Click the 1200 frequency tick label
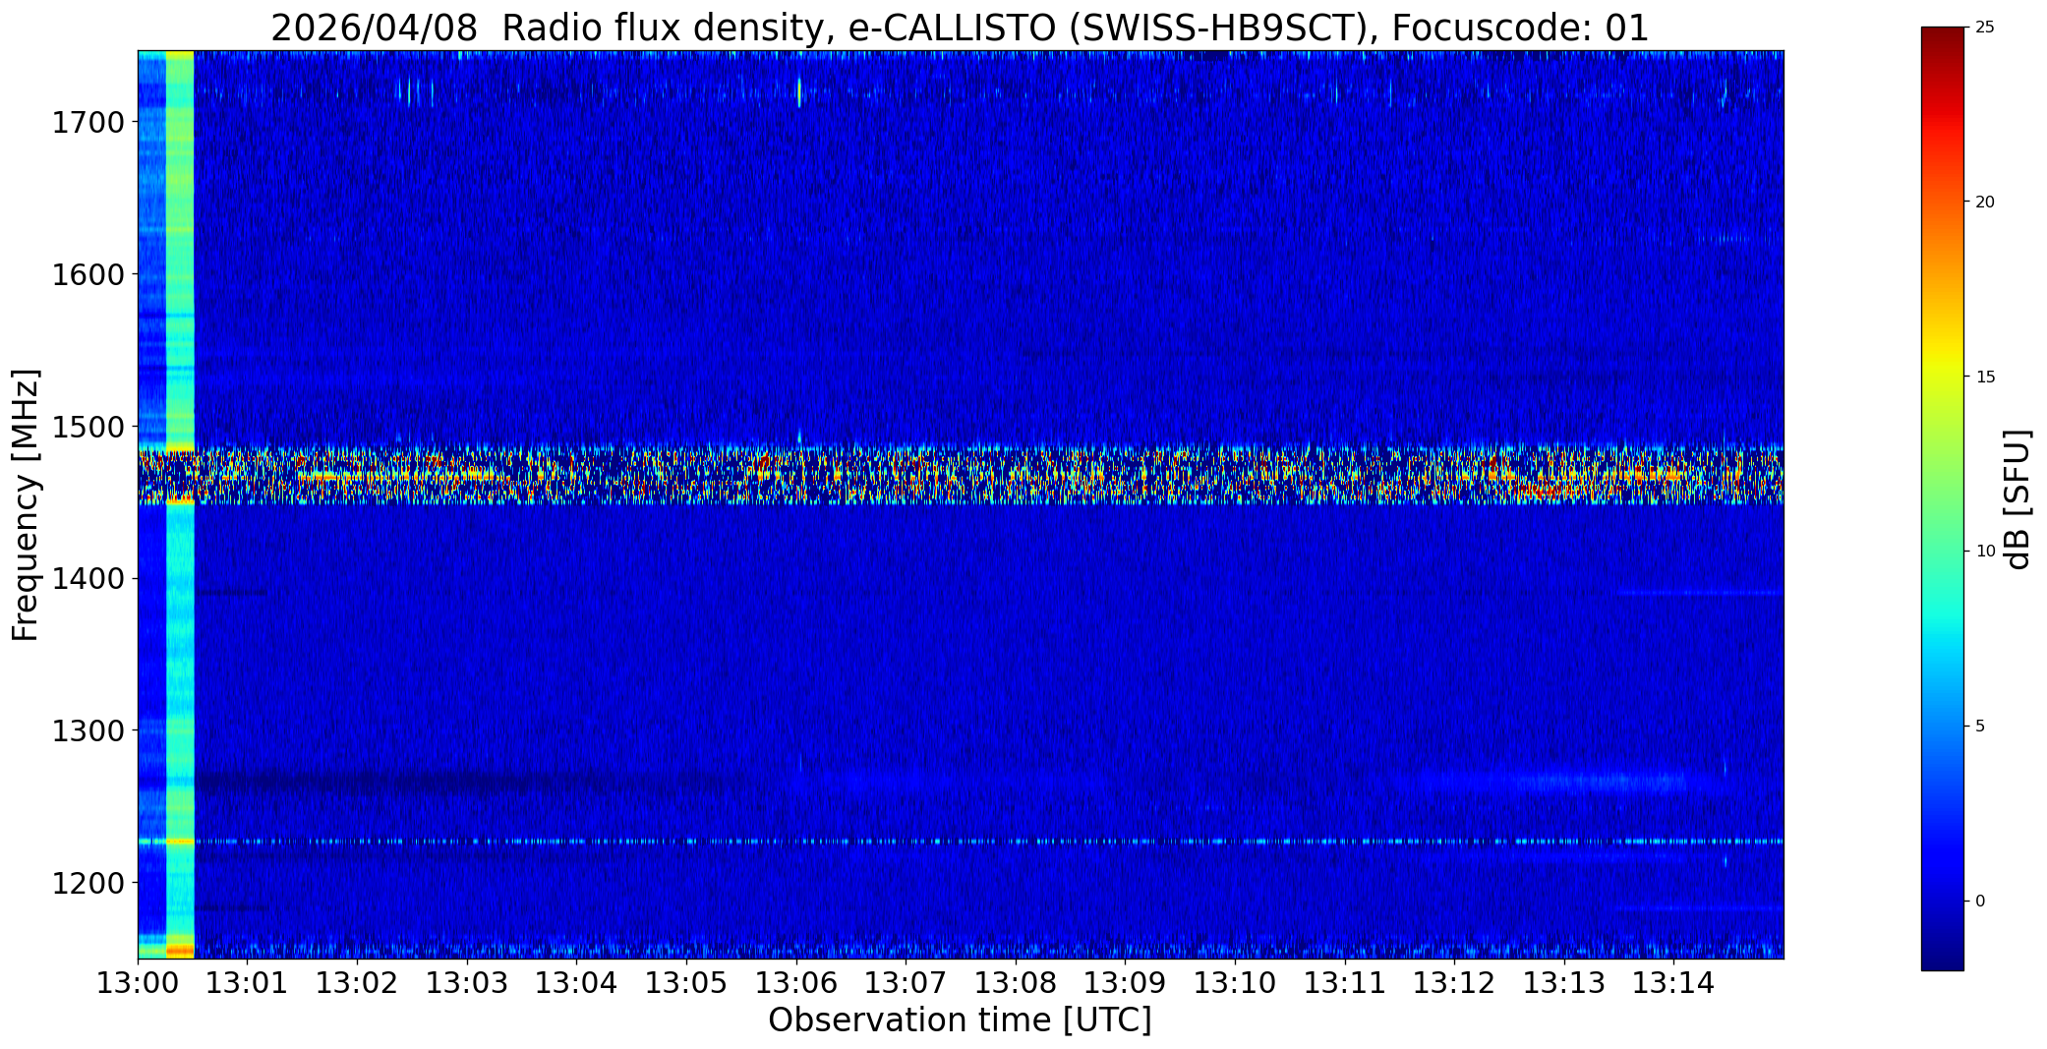Image resolution: width=2047 pixels, height=1049 pixels. (88, 883)
